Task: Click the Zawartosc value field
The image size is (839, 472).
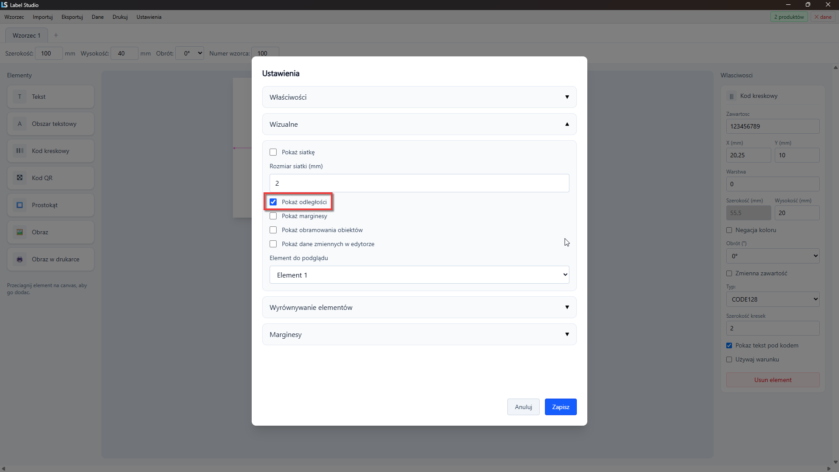Action: point(773,126)
